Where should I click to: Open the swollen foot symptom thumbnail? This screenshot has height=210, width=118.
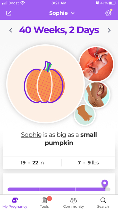coord(85,115)
